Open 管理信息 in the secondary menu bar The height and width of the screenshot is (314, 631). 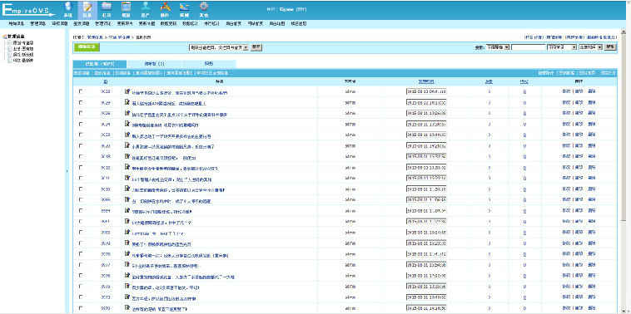37,24
